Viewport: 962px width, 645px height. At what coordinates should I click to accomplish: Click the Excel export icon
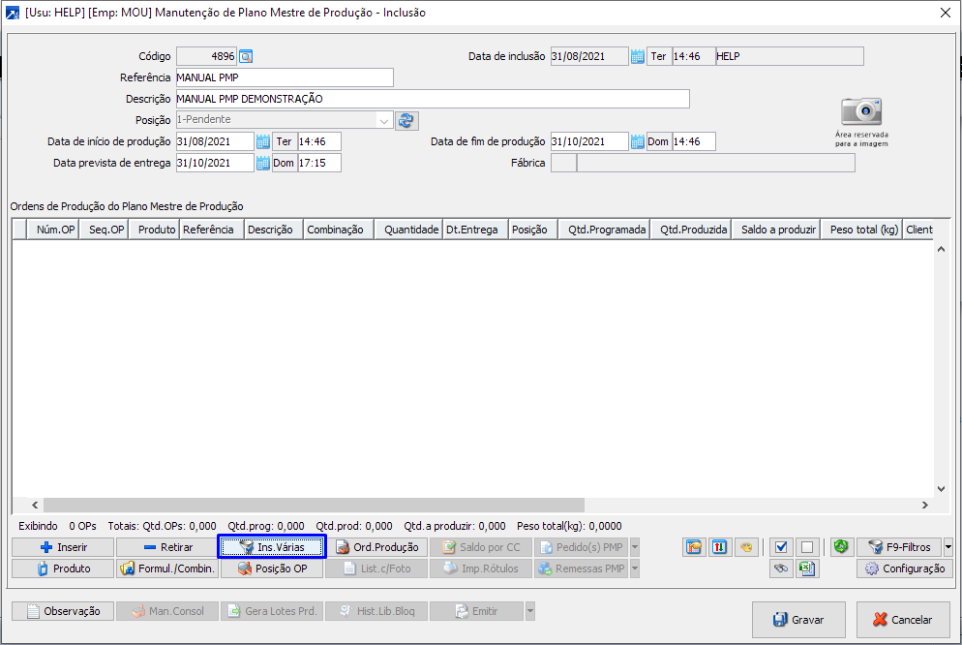(x=807, y=568)
